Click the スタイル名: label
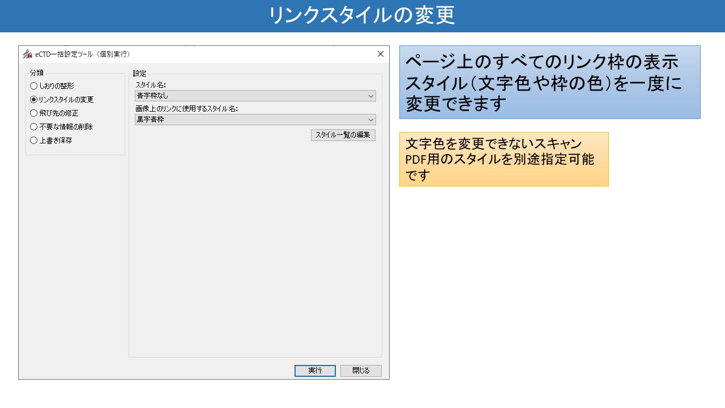 pos(150,85)
